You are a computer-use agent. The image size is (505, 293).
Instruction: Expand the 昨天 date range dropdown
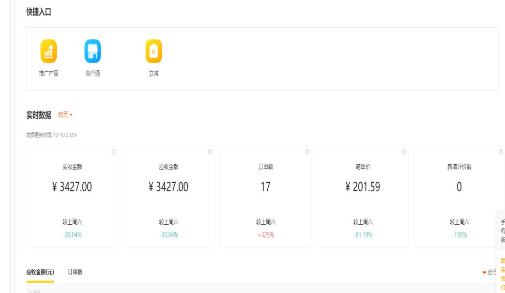[65, 115]
